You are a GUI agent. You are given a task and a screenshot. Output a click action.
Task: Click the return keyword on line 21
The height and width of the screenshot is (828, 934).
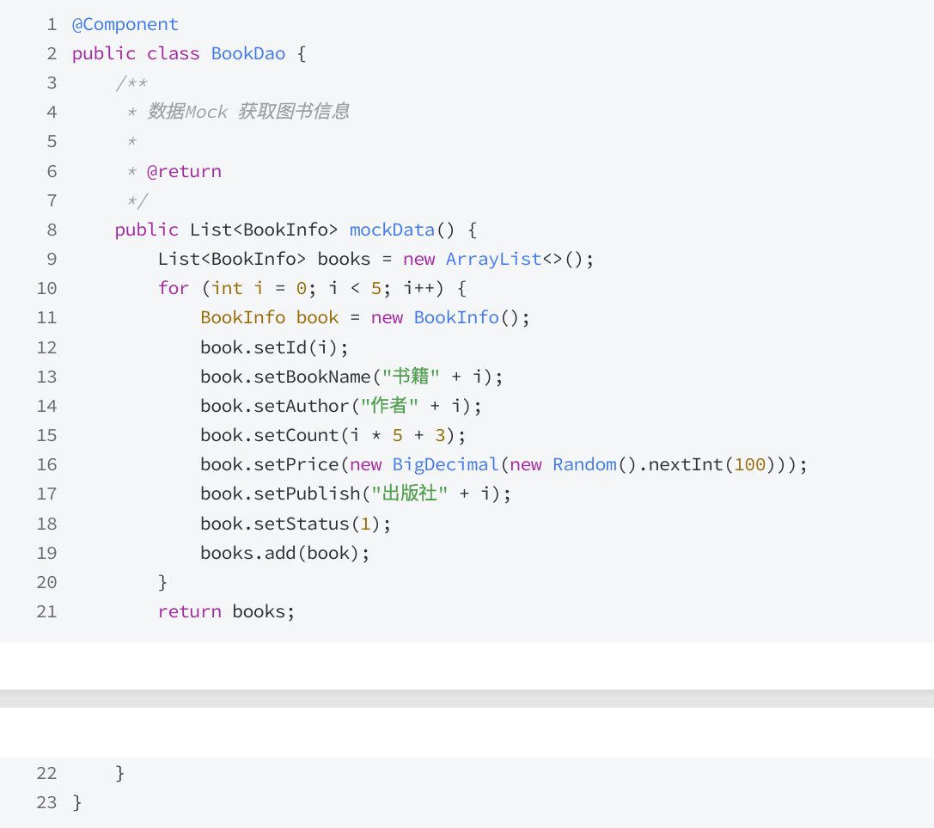click(x=189, y=611)
